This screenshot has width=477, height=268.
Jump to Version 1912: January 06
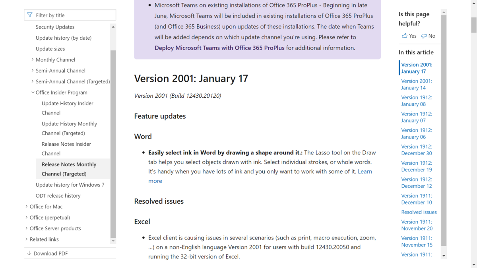pos(417,133)
